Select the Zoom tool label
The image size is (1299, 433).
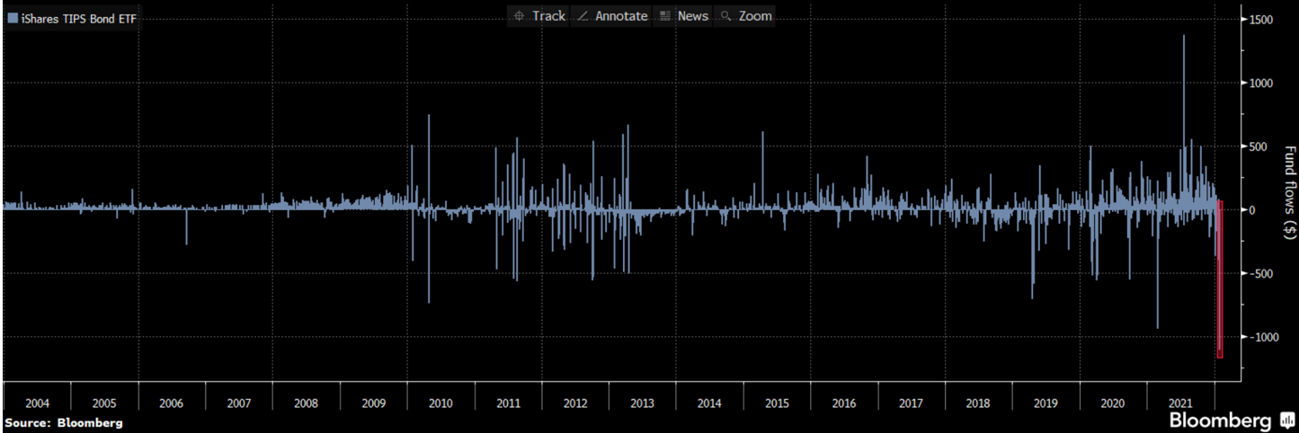pyautogui.click(x=755, y=16)
